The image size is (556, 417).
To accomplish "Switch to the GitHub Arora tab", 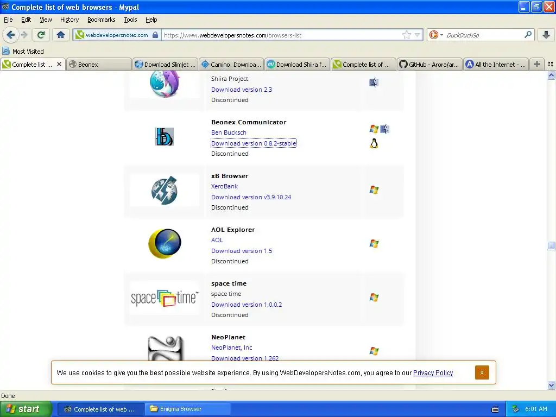I will click(430, 64).
